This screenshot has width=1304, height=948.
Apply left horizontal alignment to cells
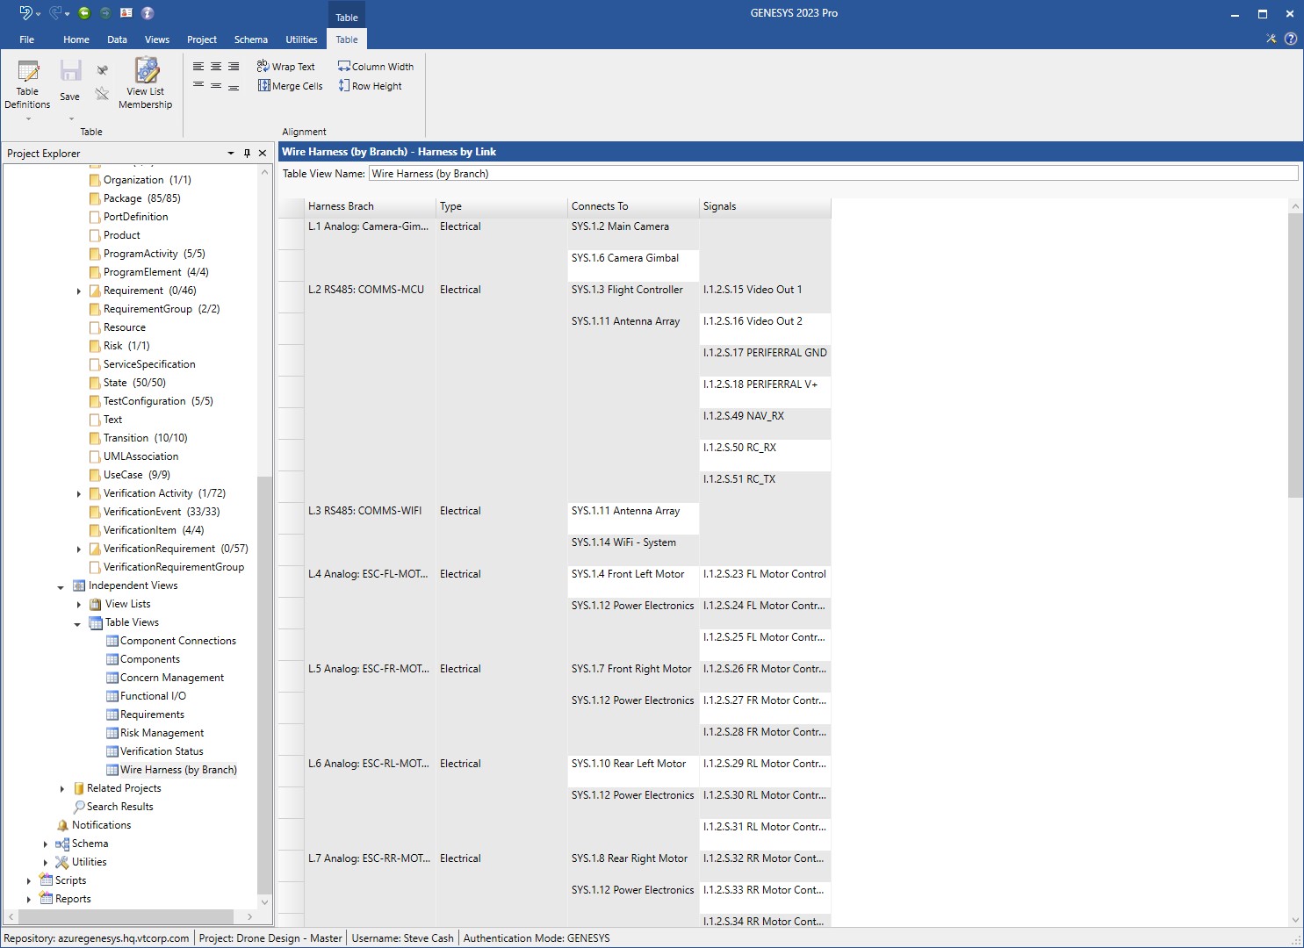click(198, 66)
